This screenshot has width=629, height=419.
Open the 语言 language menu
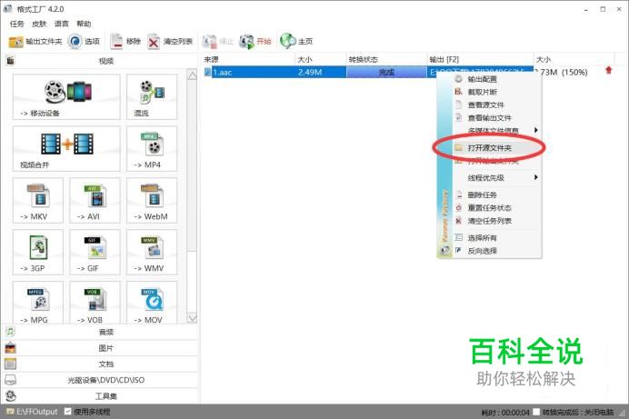(x=62, y=24)
